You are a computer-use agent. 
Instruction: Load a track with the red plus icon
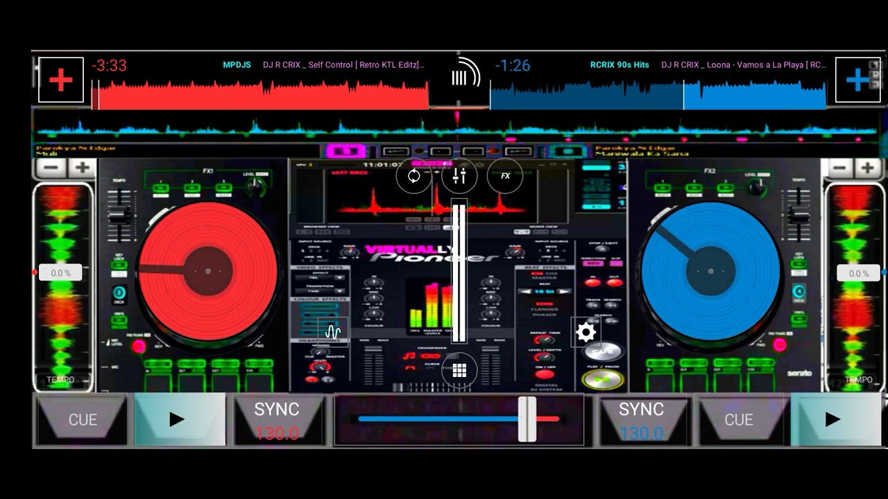(61, 80)
